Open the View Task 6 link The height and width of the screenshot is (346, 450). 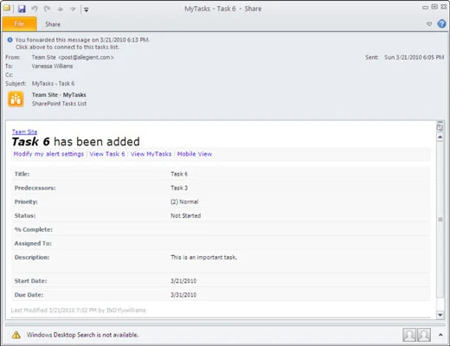(107, 154)
